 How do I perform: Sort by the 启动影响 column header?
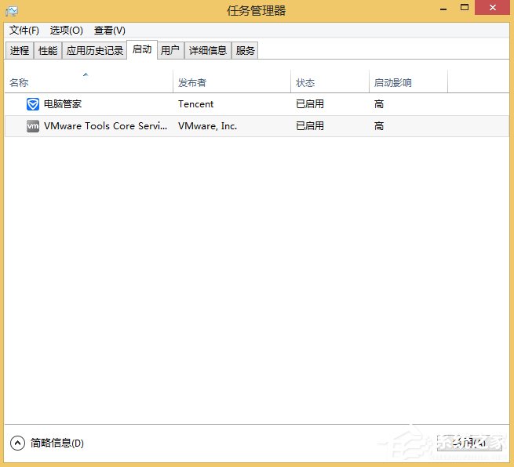pos(393,83)
